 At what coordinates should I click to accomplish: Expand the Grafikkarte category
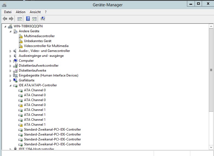coord(11,81)
